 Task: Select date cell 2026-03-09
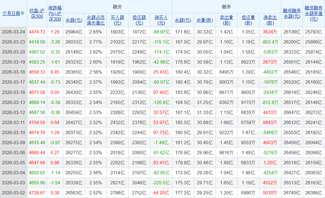coord(13,143)
